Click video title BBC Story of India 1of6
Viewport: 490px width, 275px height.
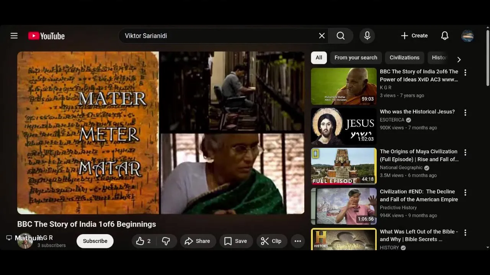click(87, 224)
